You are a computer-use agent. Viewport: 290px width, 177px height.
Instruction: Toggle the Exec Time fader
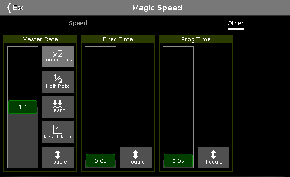(136, 158)
